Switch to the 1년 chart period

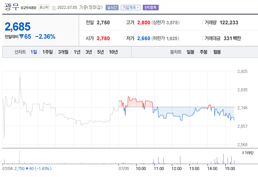point(77,52)
